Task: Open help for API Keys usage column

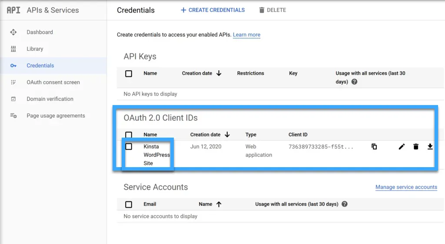Action: pyautogui.click(x=354, y=82)
